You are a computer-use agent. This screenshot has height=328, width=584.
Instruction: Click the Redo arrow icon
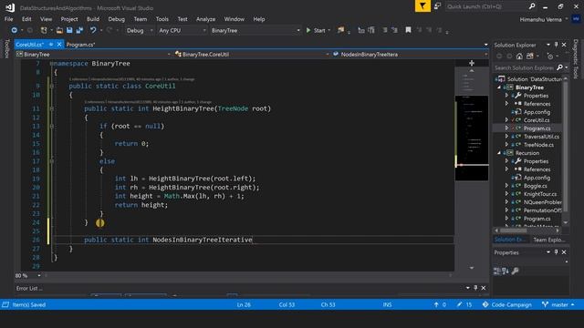click(x=109, y=30)
